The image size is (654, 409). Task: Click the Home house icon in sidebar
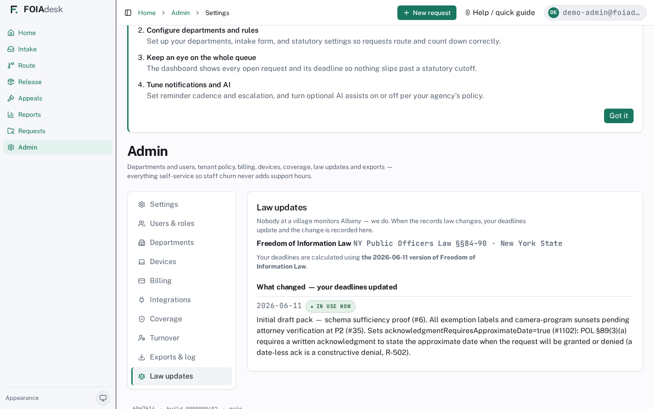click(11, 33)
